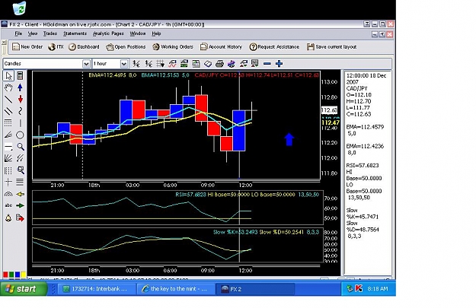Choose the trend line drawing tool
Screen dimensions: 476x308
coord(8,100)
